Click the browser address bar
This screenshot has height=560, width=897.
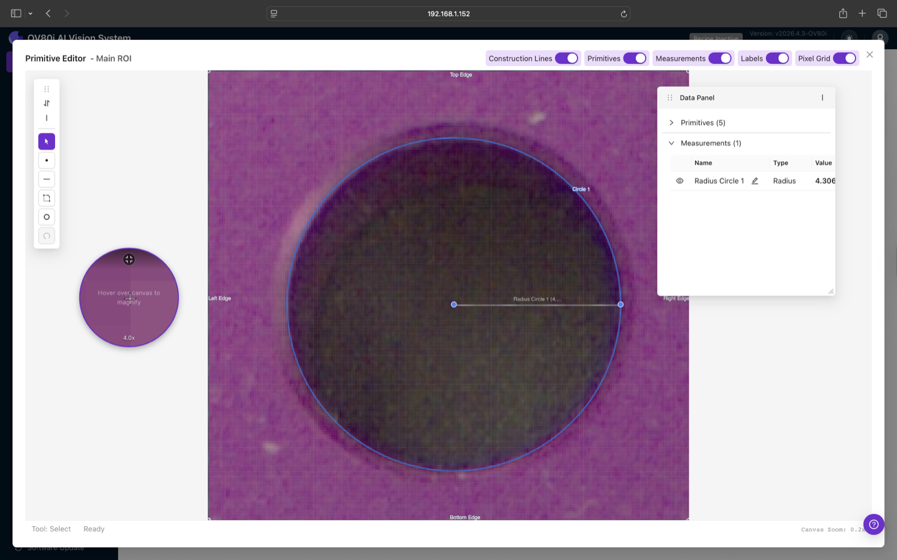tap(449, 13)
